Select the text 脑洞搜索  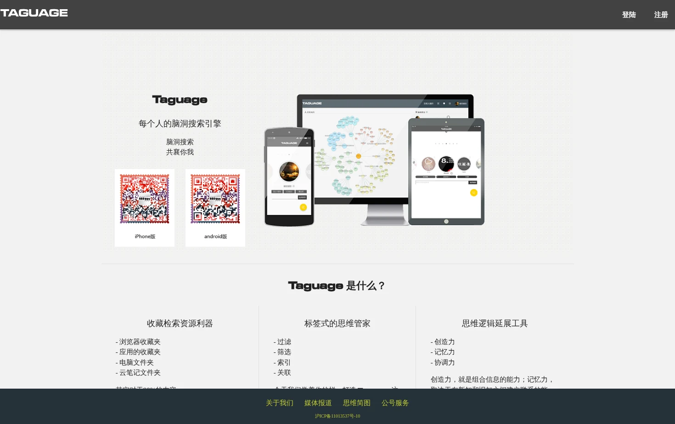coord(180,142)
